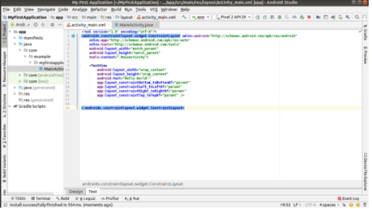The image size is (372, 209).
Task: Open the Android project view dropdown
Action: coord(20,25)
